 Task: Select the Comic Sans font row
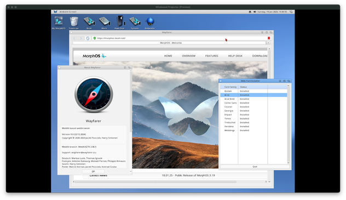253,103
